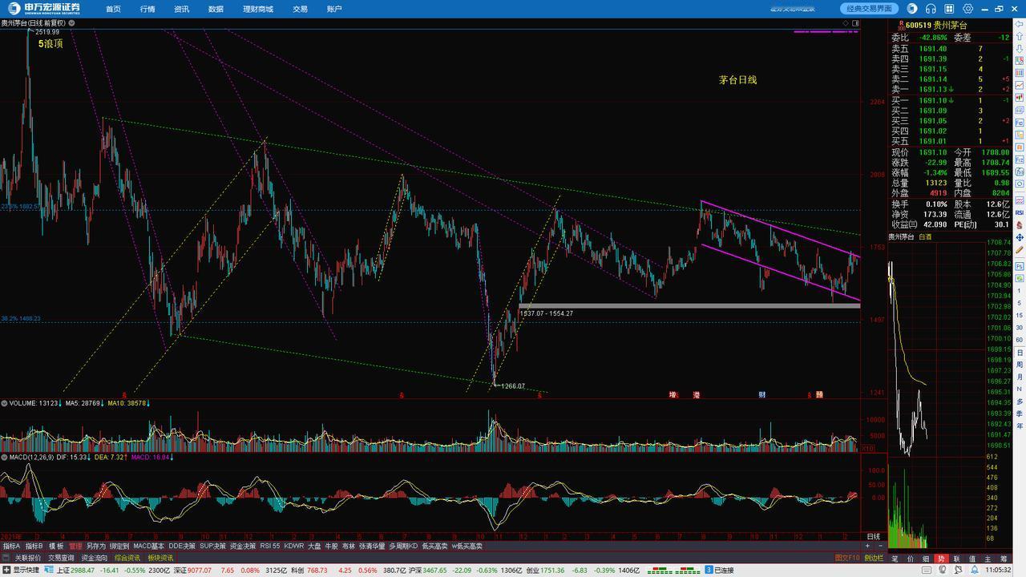Open the 数据 menu
Image resolution: width=1026 pixels, height=577 pixels.
(216, 9)
